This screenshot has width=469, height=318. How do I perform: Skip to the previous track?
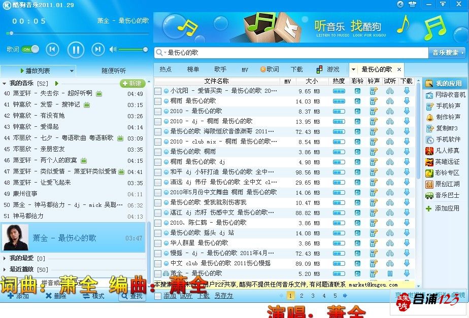coord(52,49)
